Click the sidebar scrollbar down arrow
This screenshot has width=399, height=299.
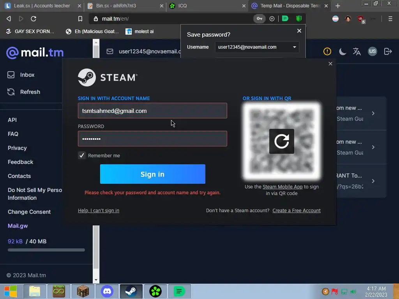coord(96,280)
